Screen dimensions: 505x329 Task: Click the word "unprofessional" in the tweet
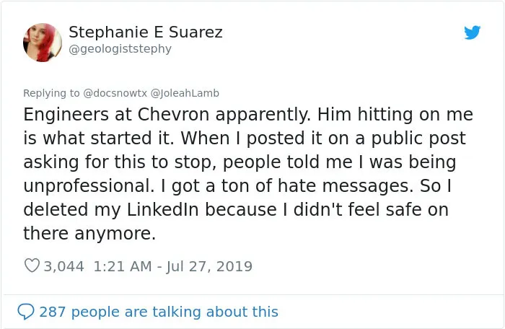point(89,186)
